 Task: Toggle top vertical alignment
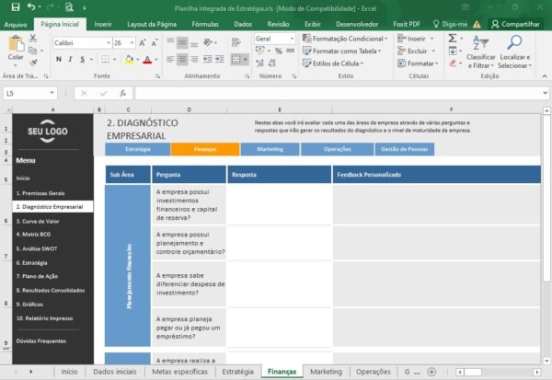pos(170,41)
